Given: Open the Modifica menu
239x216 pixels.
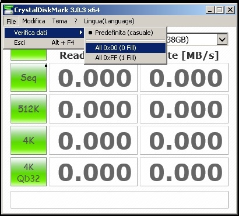Looking at the screenshot, I should point(34,21).
